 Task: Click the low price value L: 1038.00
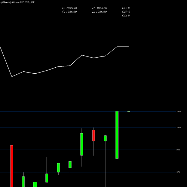coord(99,12)
